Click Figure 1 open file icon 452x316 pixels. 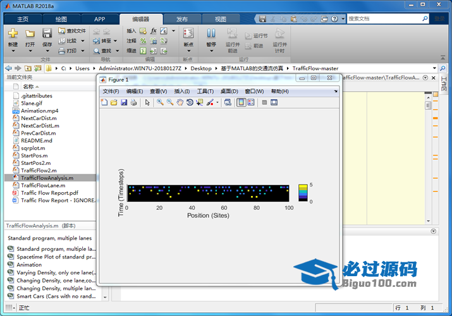click(114, 102)
